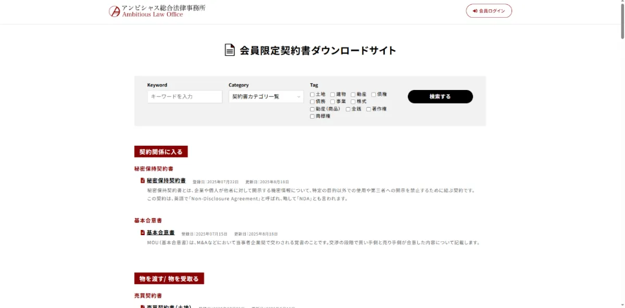Open the 秘密保持契約書 document link
The width and height of the screenshot is (625, 308).
(x=166, y=181)
